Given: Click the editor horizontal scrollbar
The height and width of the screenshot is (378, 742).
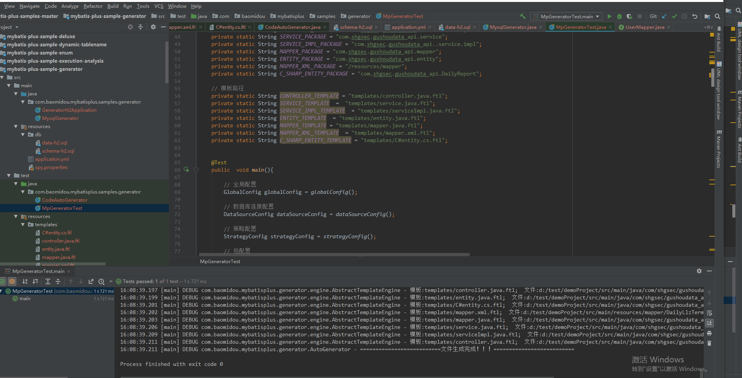Looking at the screenshot, I should pos(335,255).
